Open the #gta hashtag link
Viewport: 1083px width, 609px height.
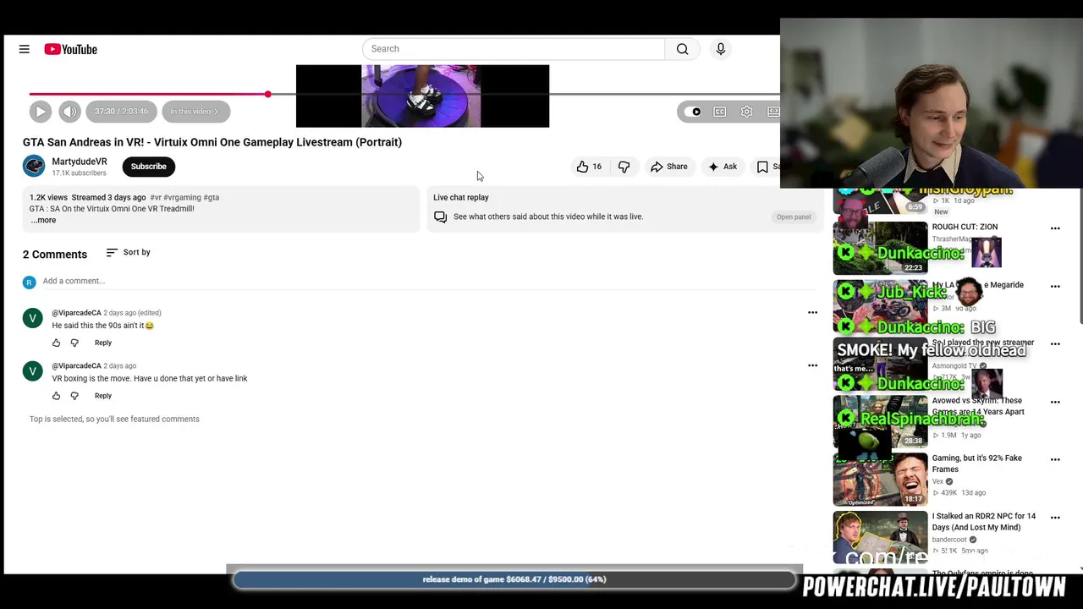(x=212, y=197)
